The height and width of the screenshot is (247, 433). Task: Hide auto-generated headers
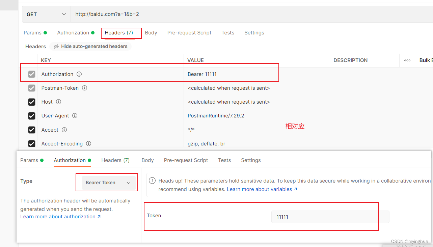[90, 46]
